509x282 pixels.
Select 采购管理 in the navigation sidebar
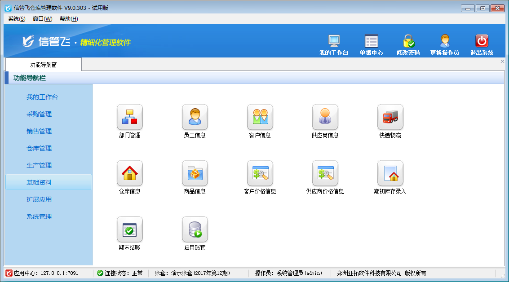coord(39,114)
